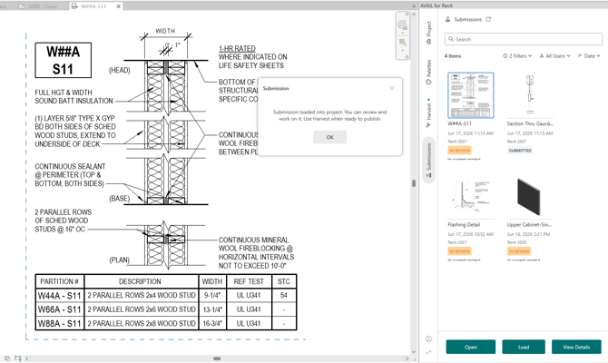Expand the zoom tool dropdown arrow

[402, 51]
